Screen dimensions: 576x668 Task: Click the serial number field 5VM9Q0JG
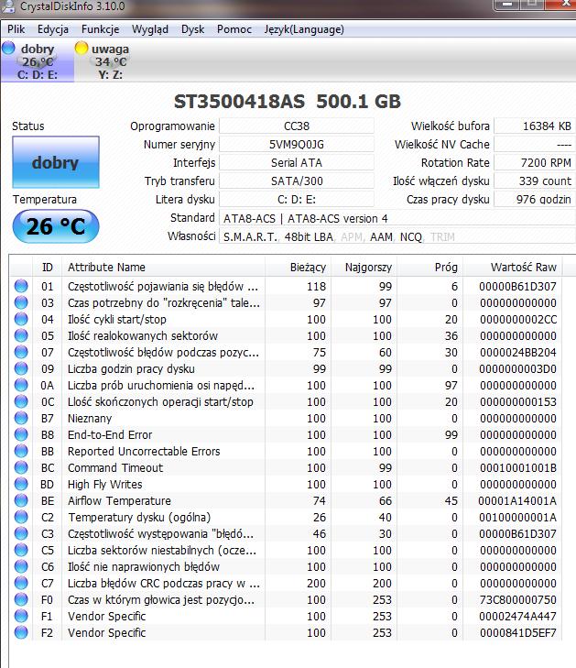[297, 145]
